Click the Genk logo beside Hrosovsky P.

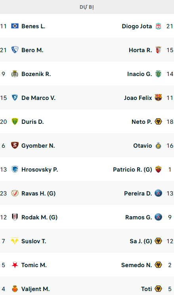pos(15,169)
